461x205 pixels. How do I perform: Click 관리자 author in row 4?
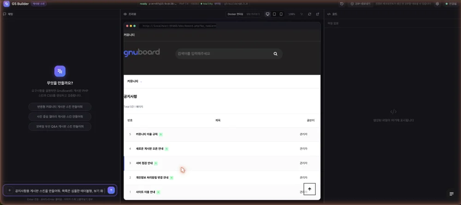pyautogui.click(x=303, y=149)
